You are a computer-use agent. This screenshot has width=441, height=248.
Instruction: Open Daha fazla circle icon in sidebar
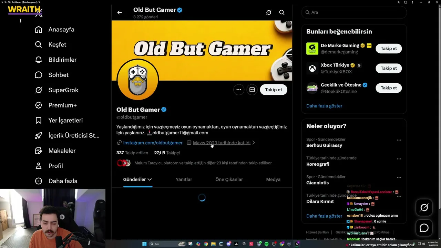coord(39,181)
